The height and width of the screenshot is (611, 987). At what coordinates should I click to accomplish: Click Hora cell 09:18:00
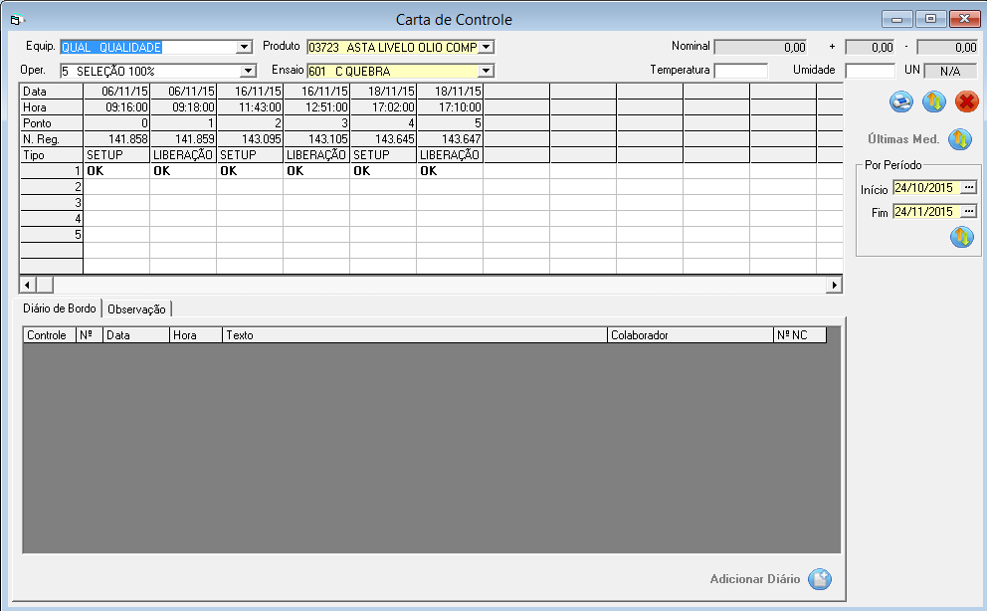[x=183, y=107]
